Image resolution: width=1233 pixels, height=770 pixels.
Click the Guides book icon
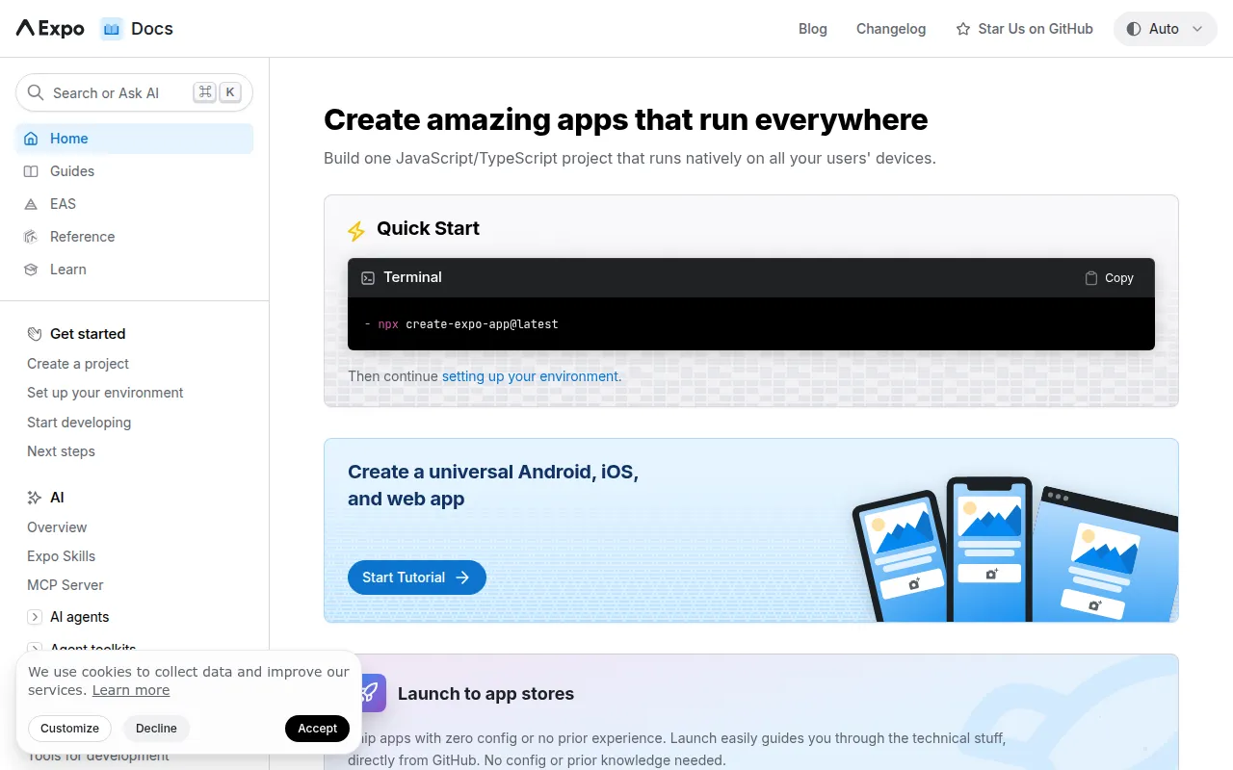point(32,171)
